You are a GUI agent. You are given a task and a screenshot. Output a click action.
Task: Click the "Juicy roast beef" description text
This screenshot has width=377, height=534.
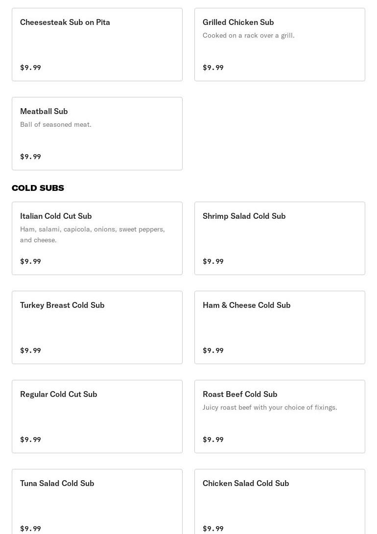(x=270, y=407)
